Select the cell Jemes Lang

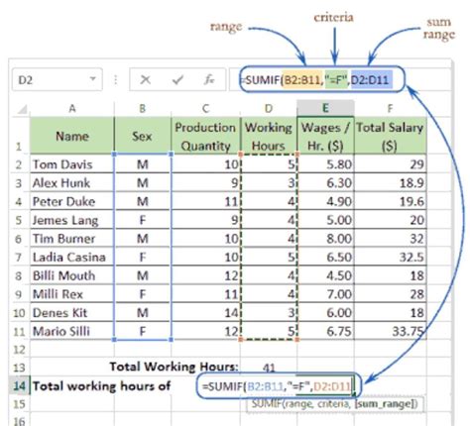(x=72, y=220)
